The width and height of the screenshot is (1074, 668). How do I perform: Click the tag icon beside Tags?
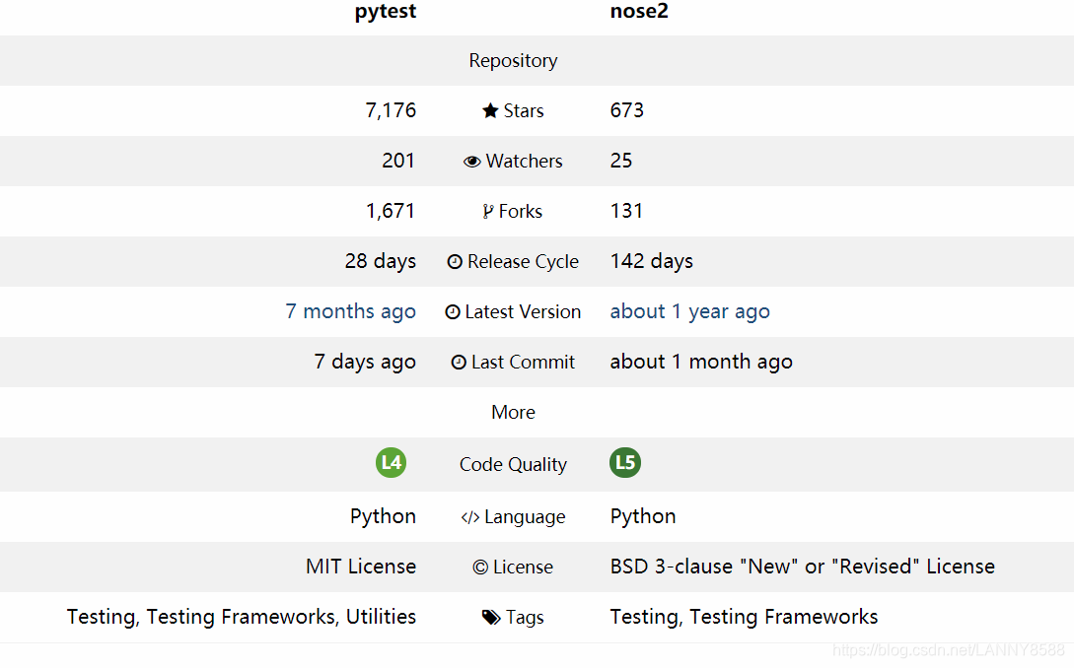point(491,618)
